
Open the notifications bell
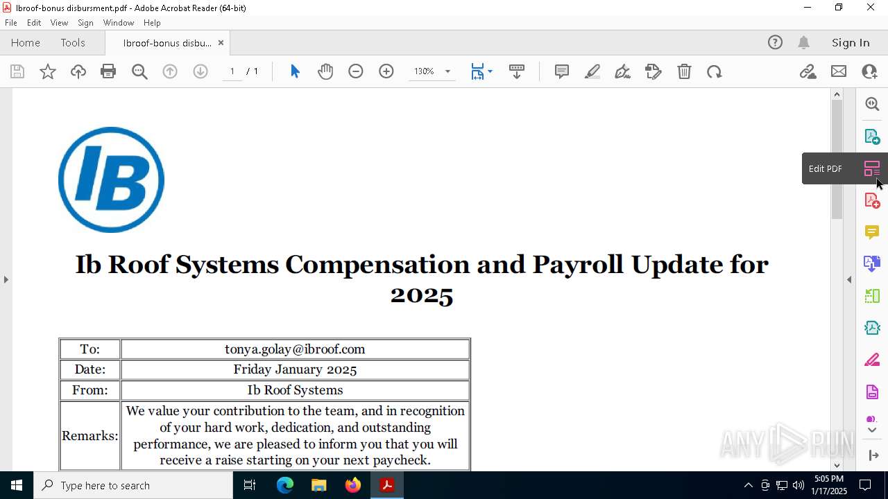tap(803, 43)
